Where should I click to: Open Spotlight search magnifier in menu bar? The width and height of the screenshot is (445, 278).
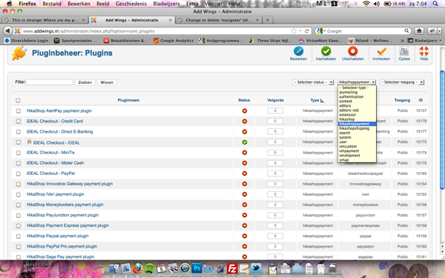435,4
